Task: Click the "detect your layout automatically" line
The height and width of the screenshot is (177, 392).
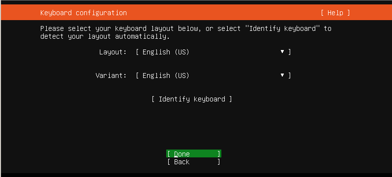Action: coord(105,37)
